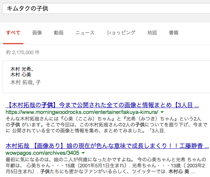Select the 地図 tab
The image size is (210, 177).
click(x=152, y=33)
